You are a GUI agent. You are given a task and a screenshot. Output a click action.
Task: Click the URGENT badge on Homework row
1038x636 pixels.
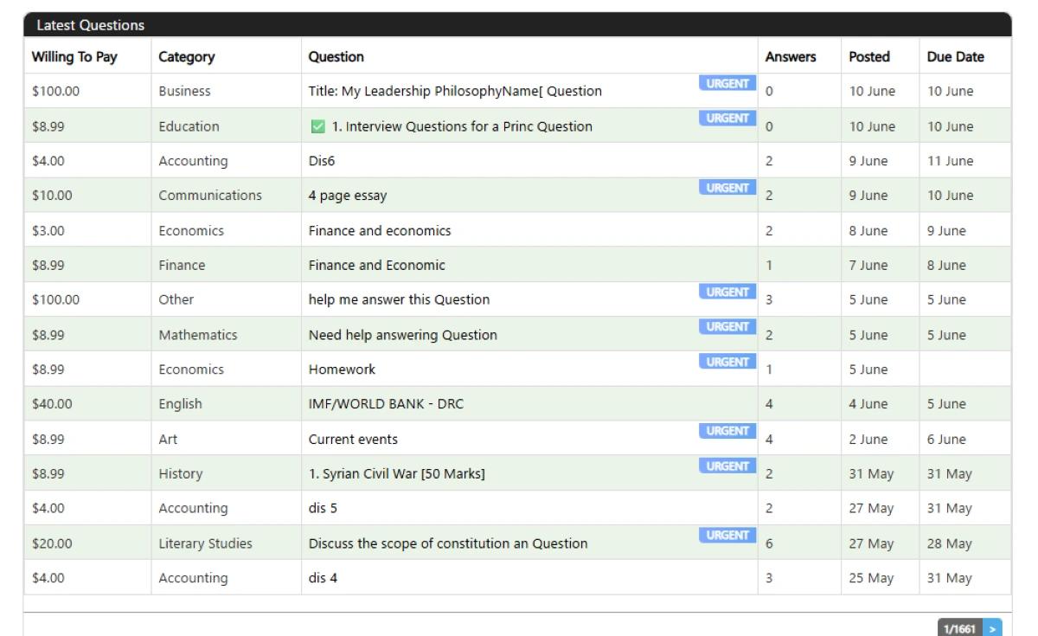point(727,362)
